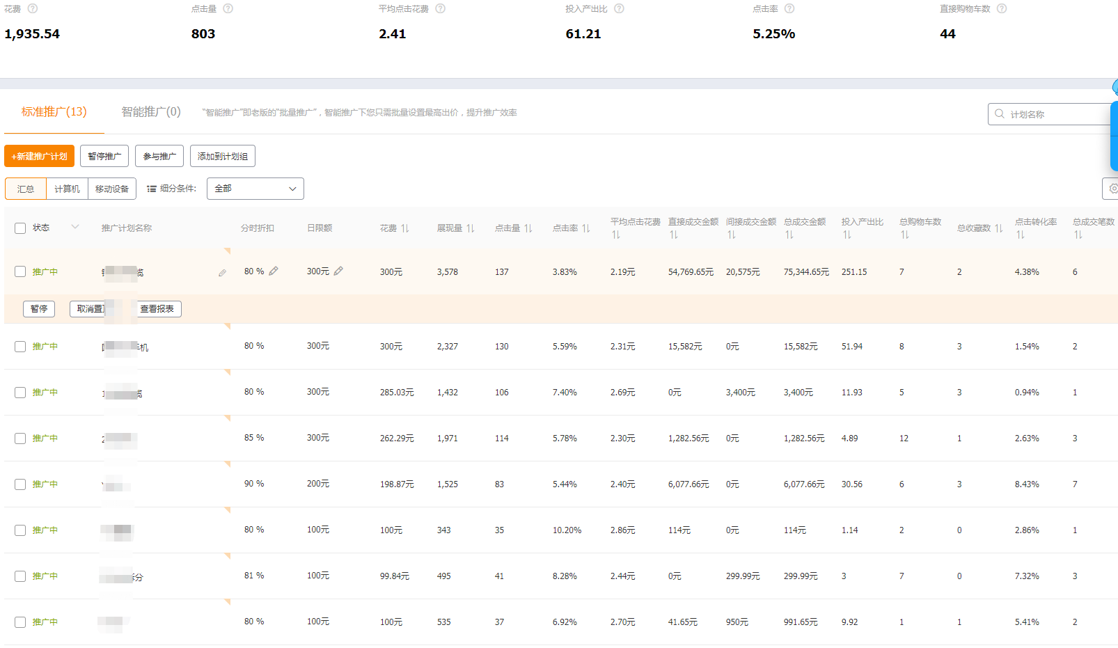Sort by 总成交金额 column arrows

(x=789, y=235)
